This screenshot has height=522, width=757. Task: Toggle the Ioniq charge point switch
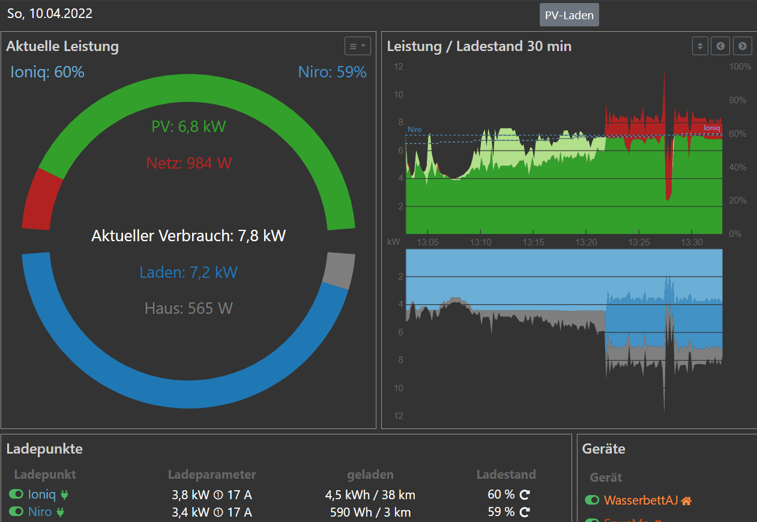click(x=17, y=495)
